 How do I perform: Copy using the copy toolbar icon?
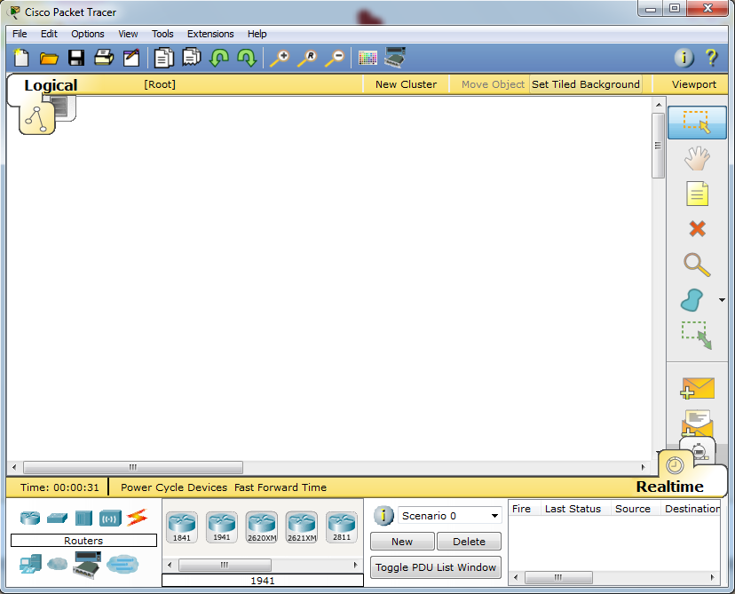pyautogui.click(x=163, y=58)
